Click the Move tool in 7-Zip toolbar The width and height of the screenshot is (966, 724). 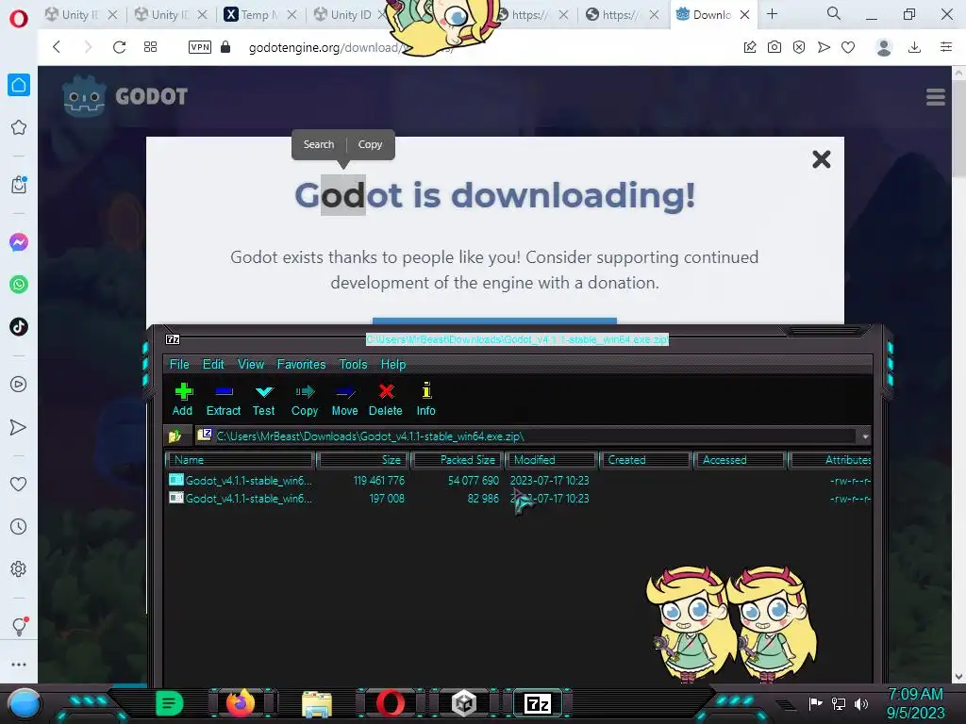344,400
